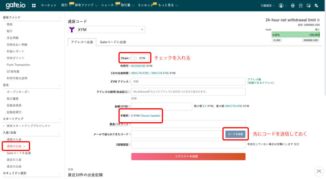Switch to the Gateコードに出金 tab
Image resolution: width=326 pixels, height=179 pixels.
(x=113, y=42)
